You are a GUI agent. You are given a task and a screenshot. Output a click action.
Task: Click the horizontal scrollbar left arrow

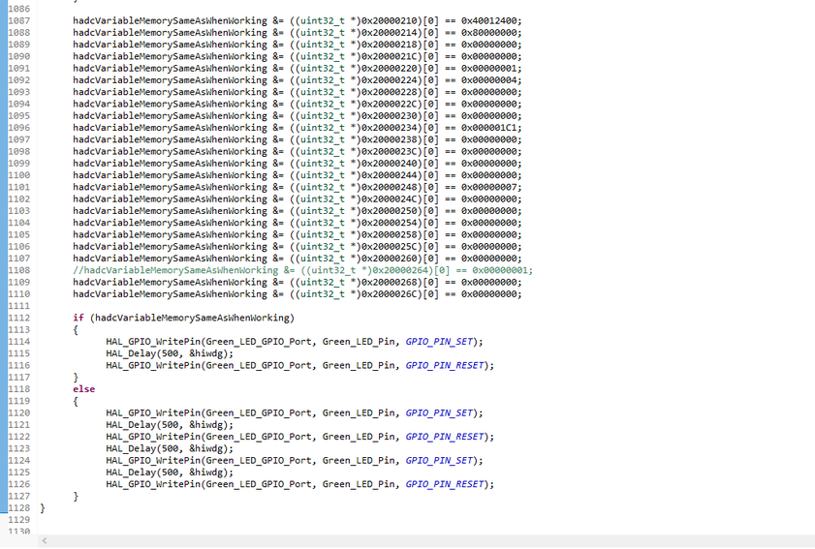point(44,541)
